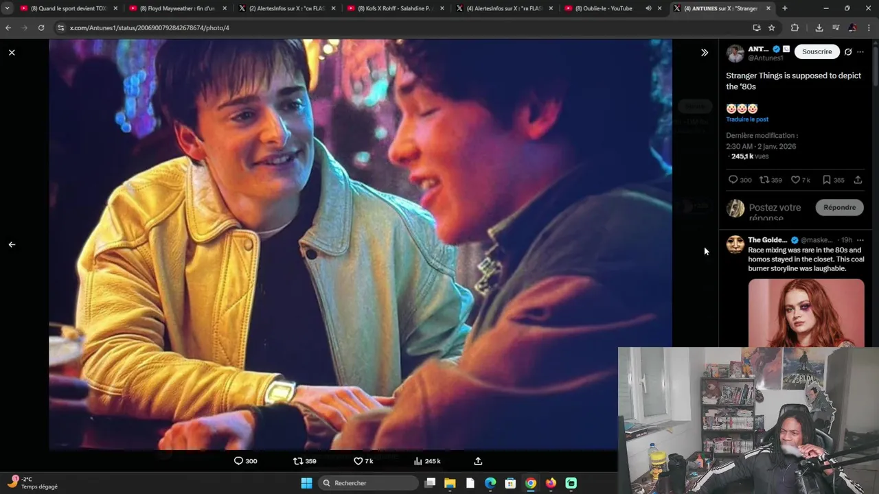Click the Souscrire button
This screenshot has width=879, height=494.
click(817, 51)
